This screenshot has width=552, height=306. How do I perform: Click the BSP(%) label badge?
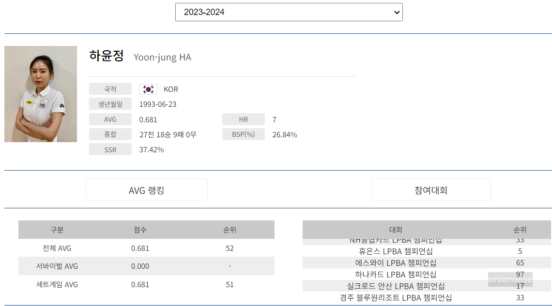click(243, 134)
